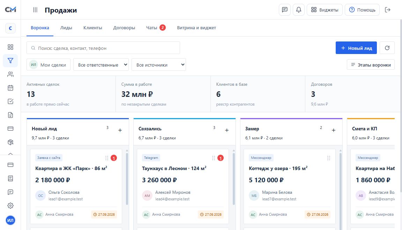Image resolution: width=402 pixels, height=230 pixels.
Task: Click price 3 260 000 ₽
Action: click(159, 180)
